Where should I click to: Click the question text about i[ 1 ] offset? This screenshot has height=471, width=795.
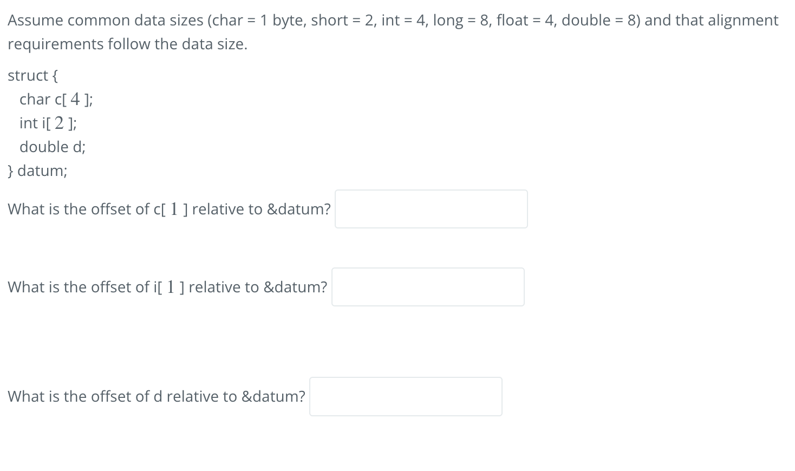coord(167,287)
